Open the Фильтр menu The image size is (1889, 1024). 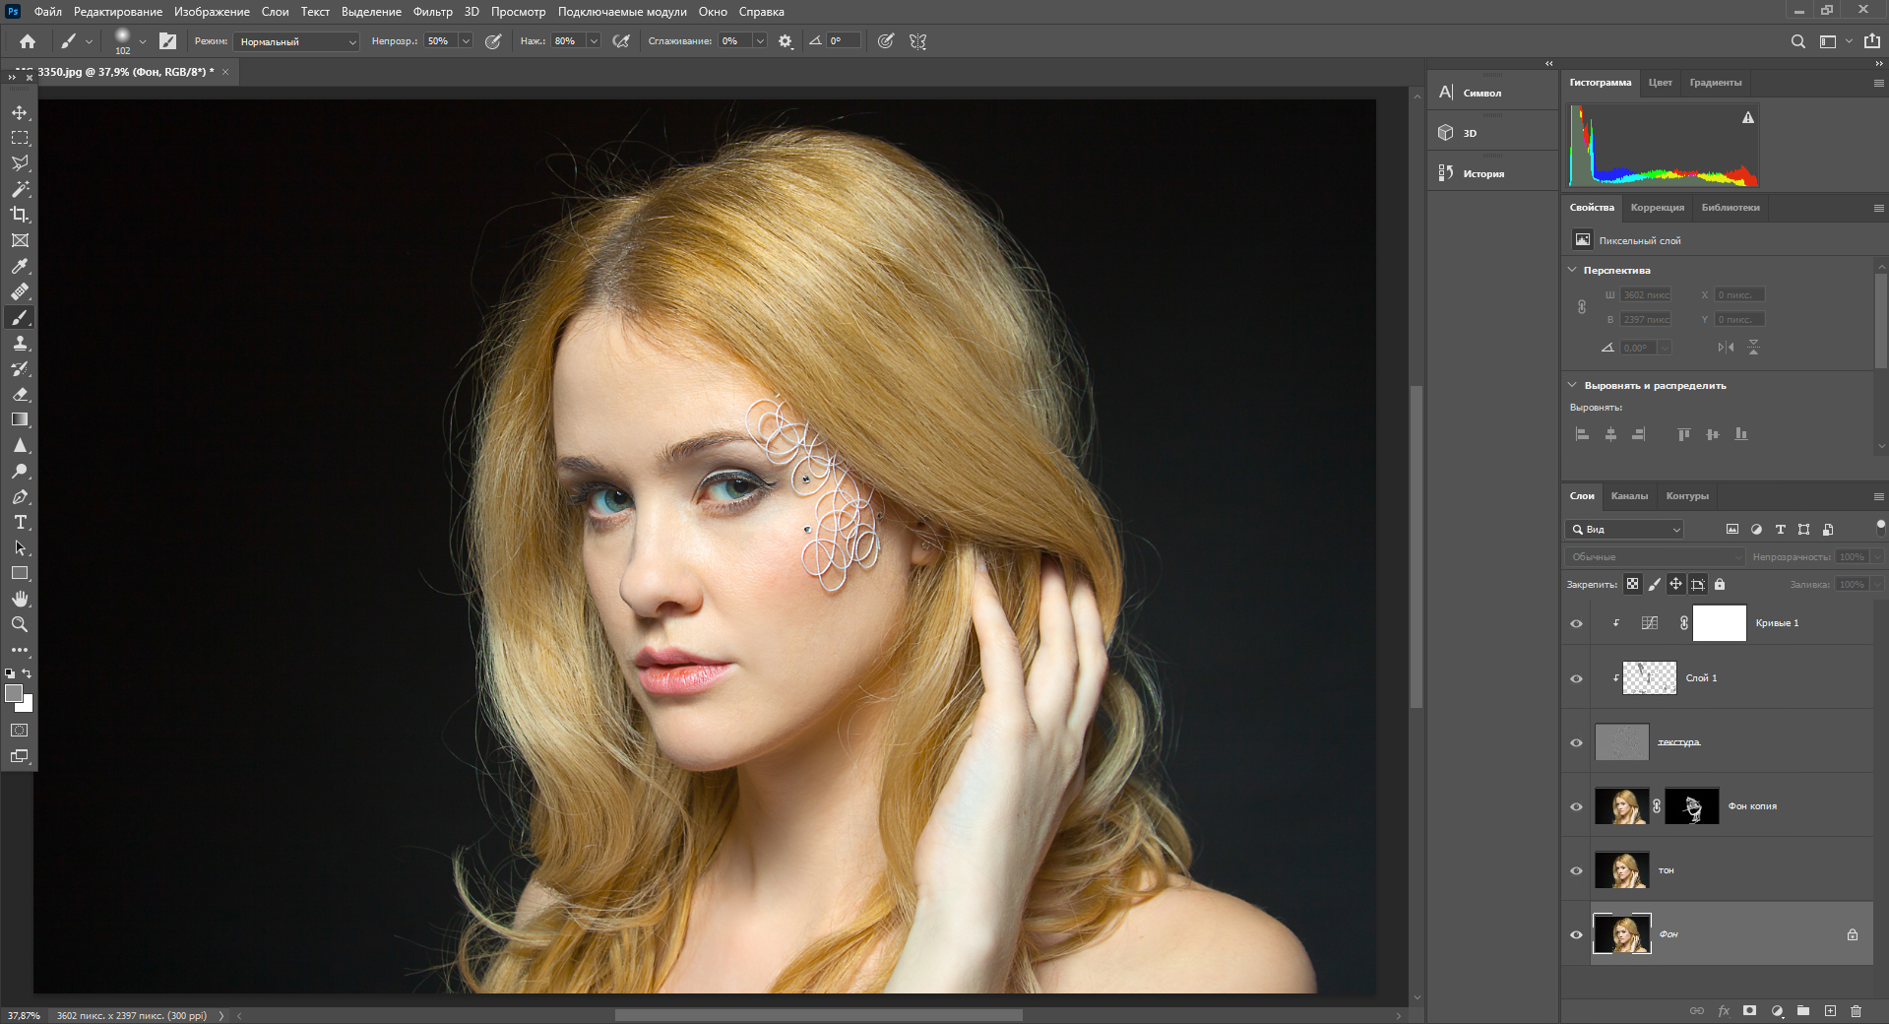(x=432, y=11)
